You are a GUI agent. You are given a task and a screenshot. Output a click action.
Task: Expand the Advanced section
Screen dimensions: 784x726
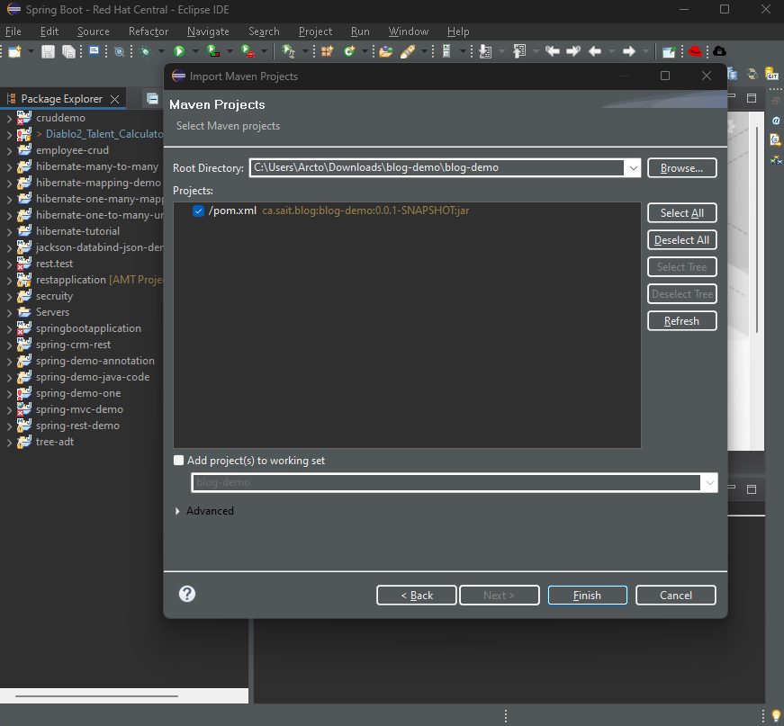pyautogui.click(x=177, y=511)
